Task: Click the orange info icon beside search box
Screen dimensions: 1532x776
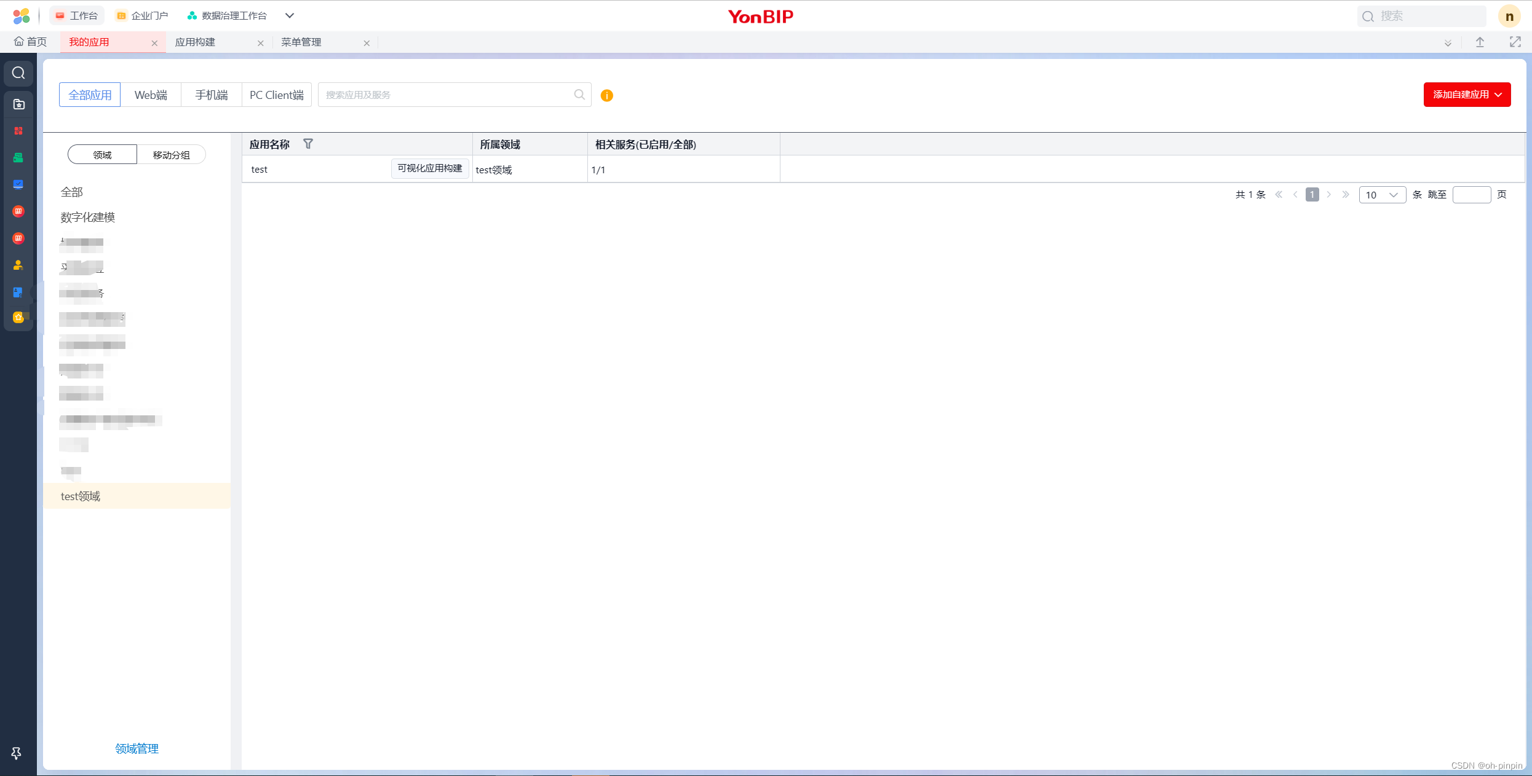Action: (x=606, y=95)
